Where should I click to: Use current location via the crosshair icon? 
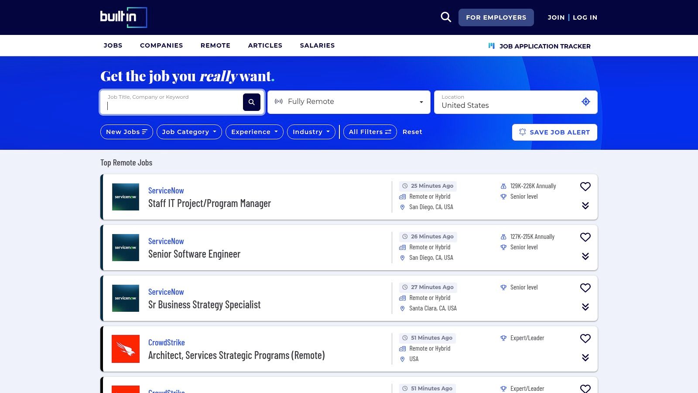[x=586, y=102]
